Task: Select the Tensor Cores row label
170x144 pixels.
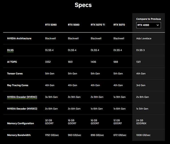Action: 15,74
